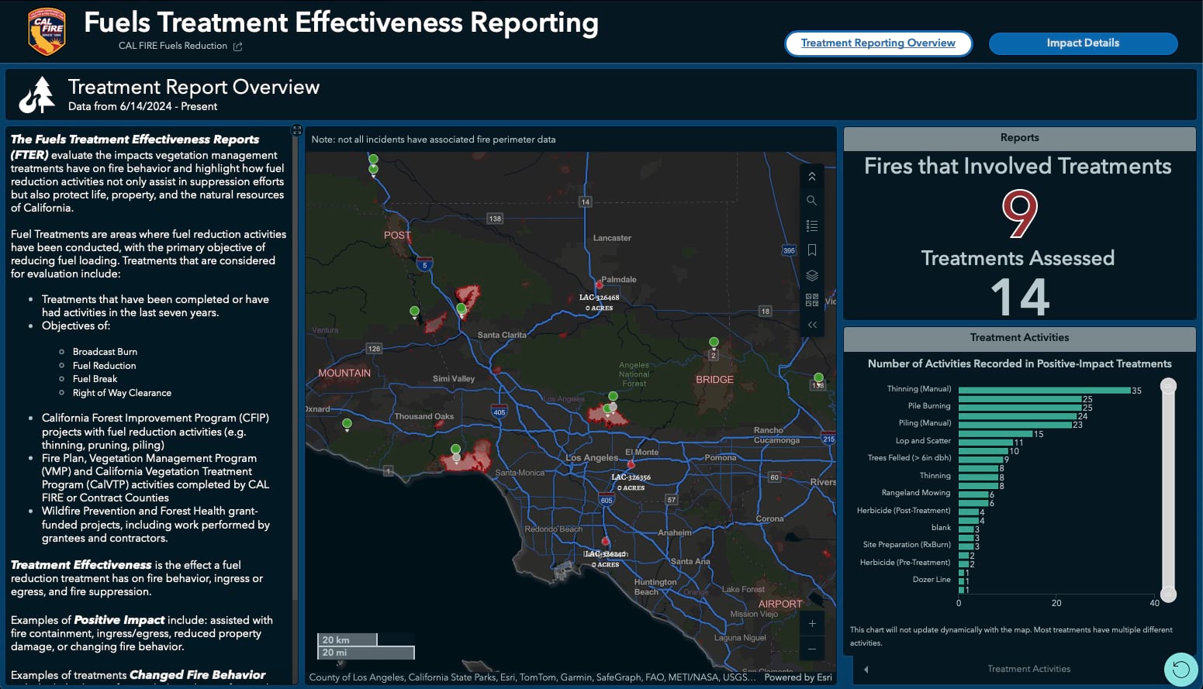Image resolution: width=1203 pixels, height=689 pixels.
Task: Collapse the map toolbar with the double chevron
Action: [x=812, y=325]
